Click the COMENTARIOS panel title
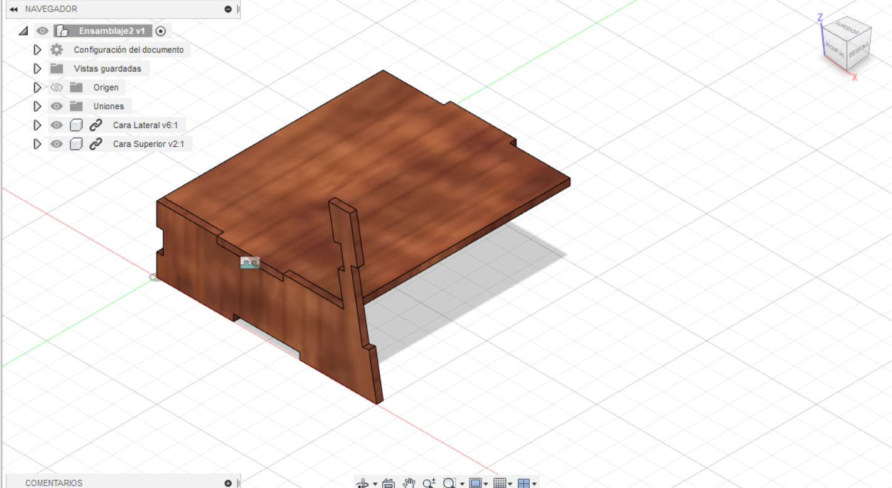Viewport: 892px width, 488px height. [x=54, y=483]
